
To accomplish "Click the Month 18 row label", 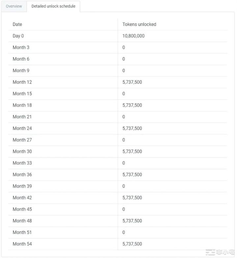I will click(x=22, y=105).
